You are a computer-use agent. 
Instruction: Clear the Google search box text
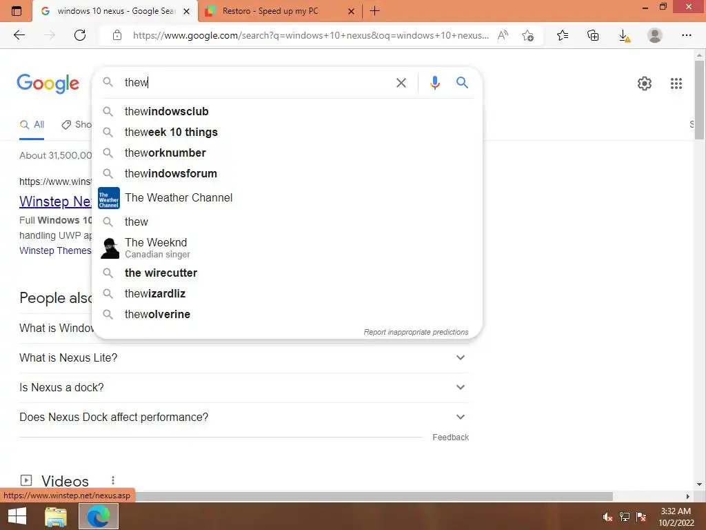click(401, 83)
